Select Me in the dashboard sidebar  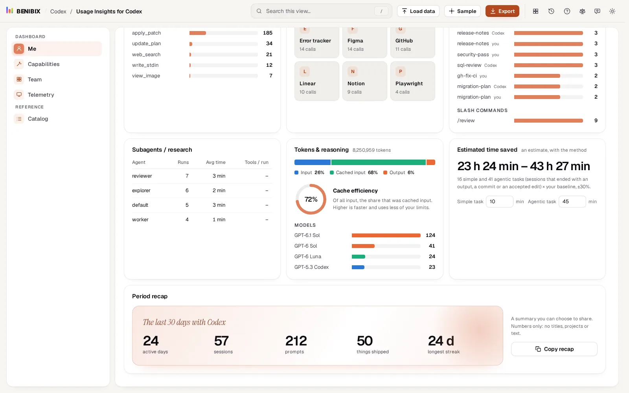click(57, 49)
